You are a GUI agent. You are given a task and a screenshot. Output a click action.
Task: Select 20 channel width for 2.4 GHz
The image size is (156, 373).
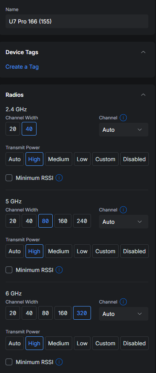coord(13,129)
